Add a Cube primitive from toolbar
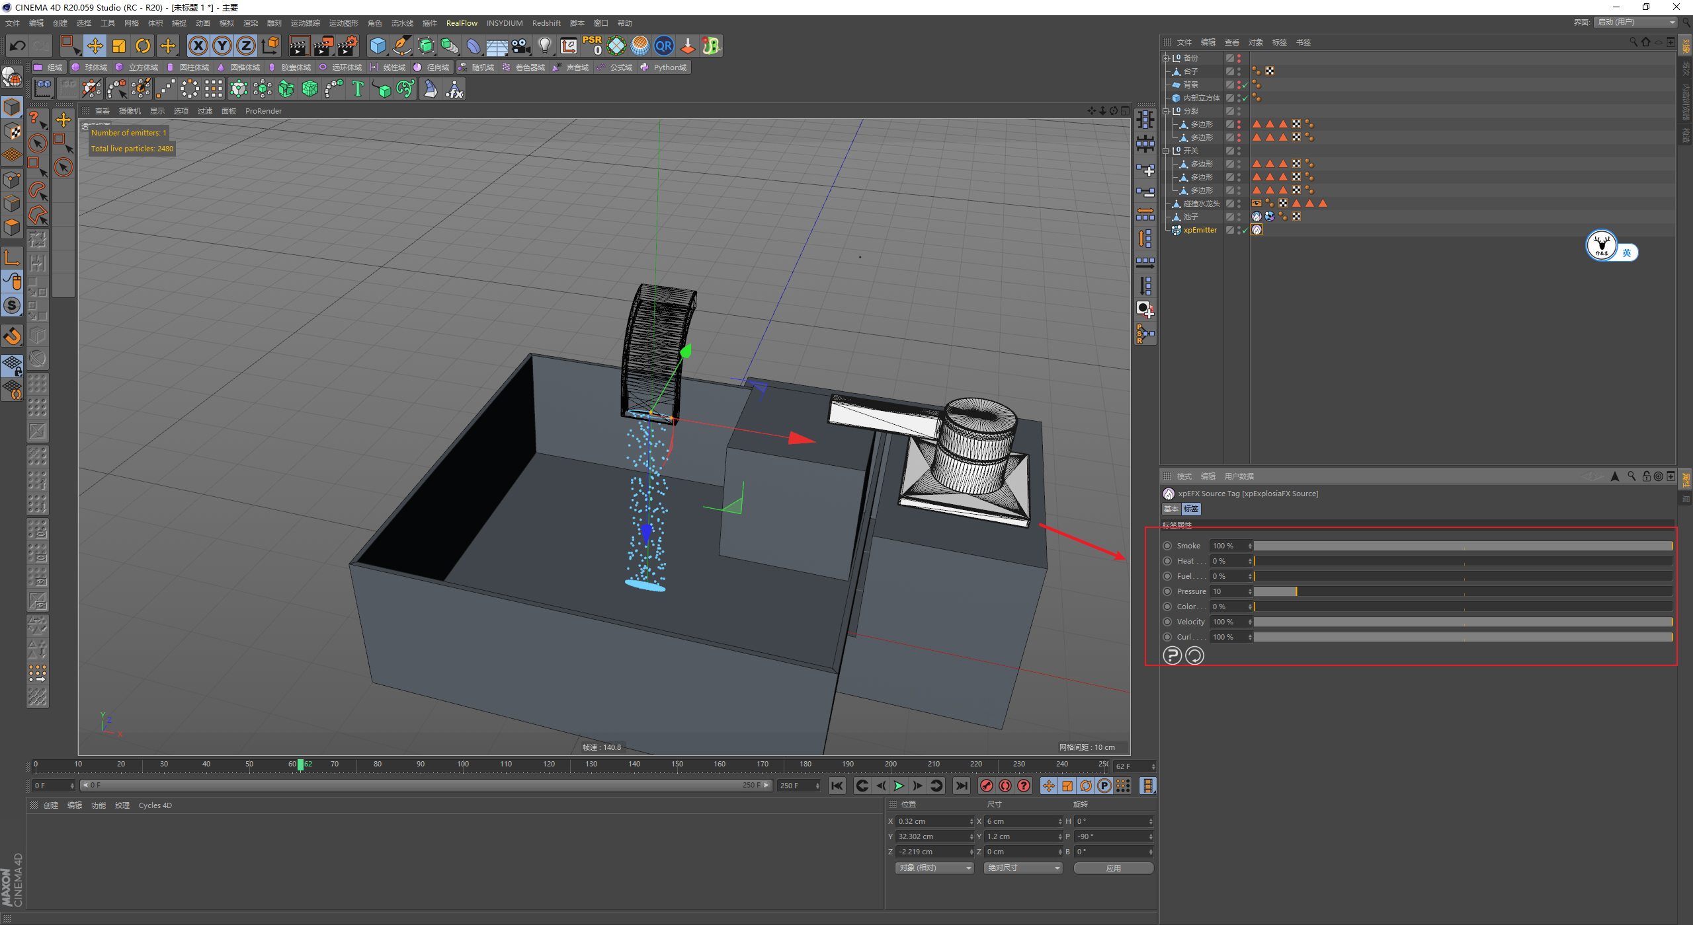 click(378, 46)
